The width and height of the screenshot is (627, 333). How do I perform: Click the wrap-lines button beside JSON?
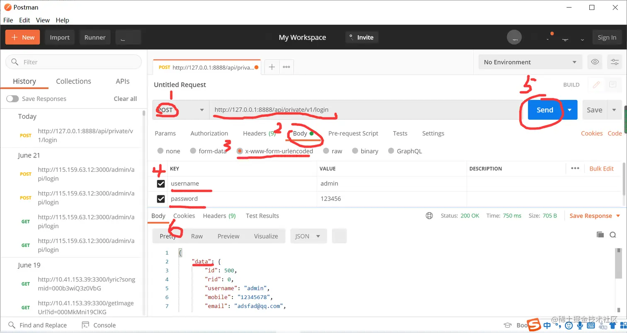point(339,236)
